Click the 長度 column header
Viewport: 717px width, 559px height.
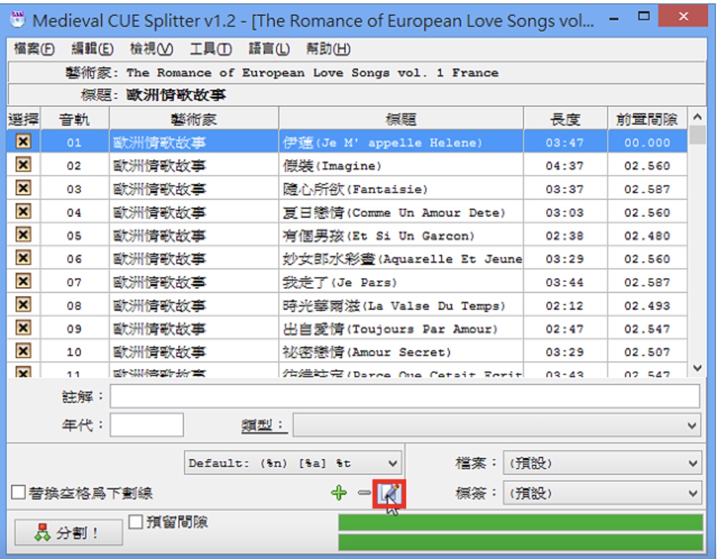pos(566,119)
